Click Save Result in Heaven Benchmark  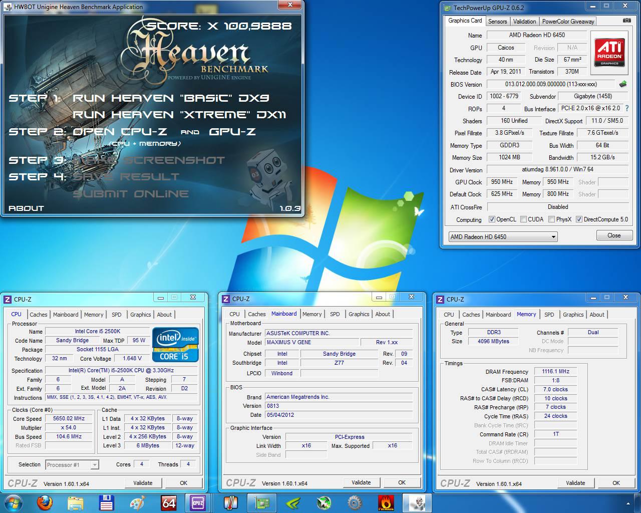pos(126,177)
